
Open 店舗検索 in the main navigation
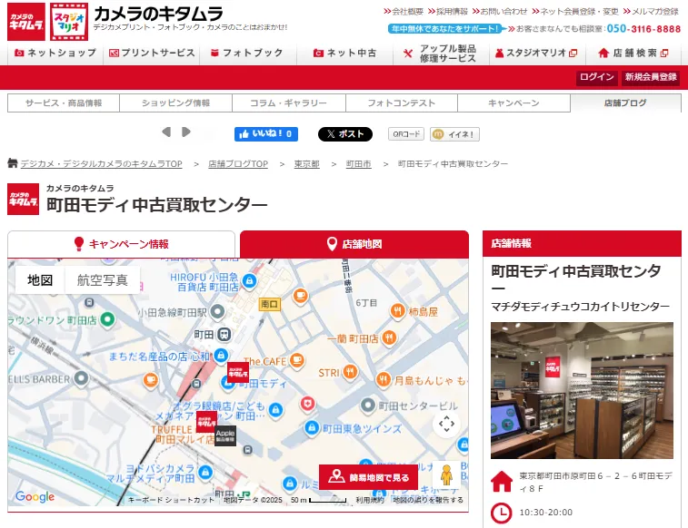pyautogui.click(x=633, y=53)
